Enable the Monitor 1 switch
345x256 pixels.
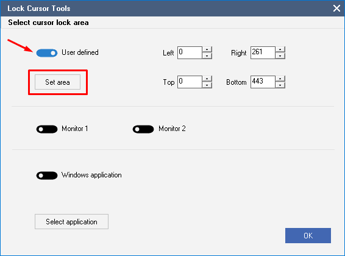47,129
